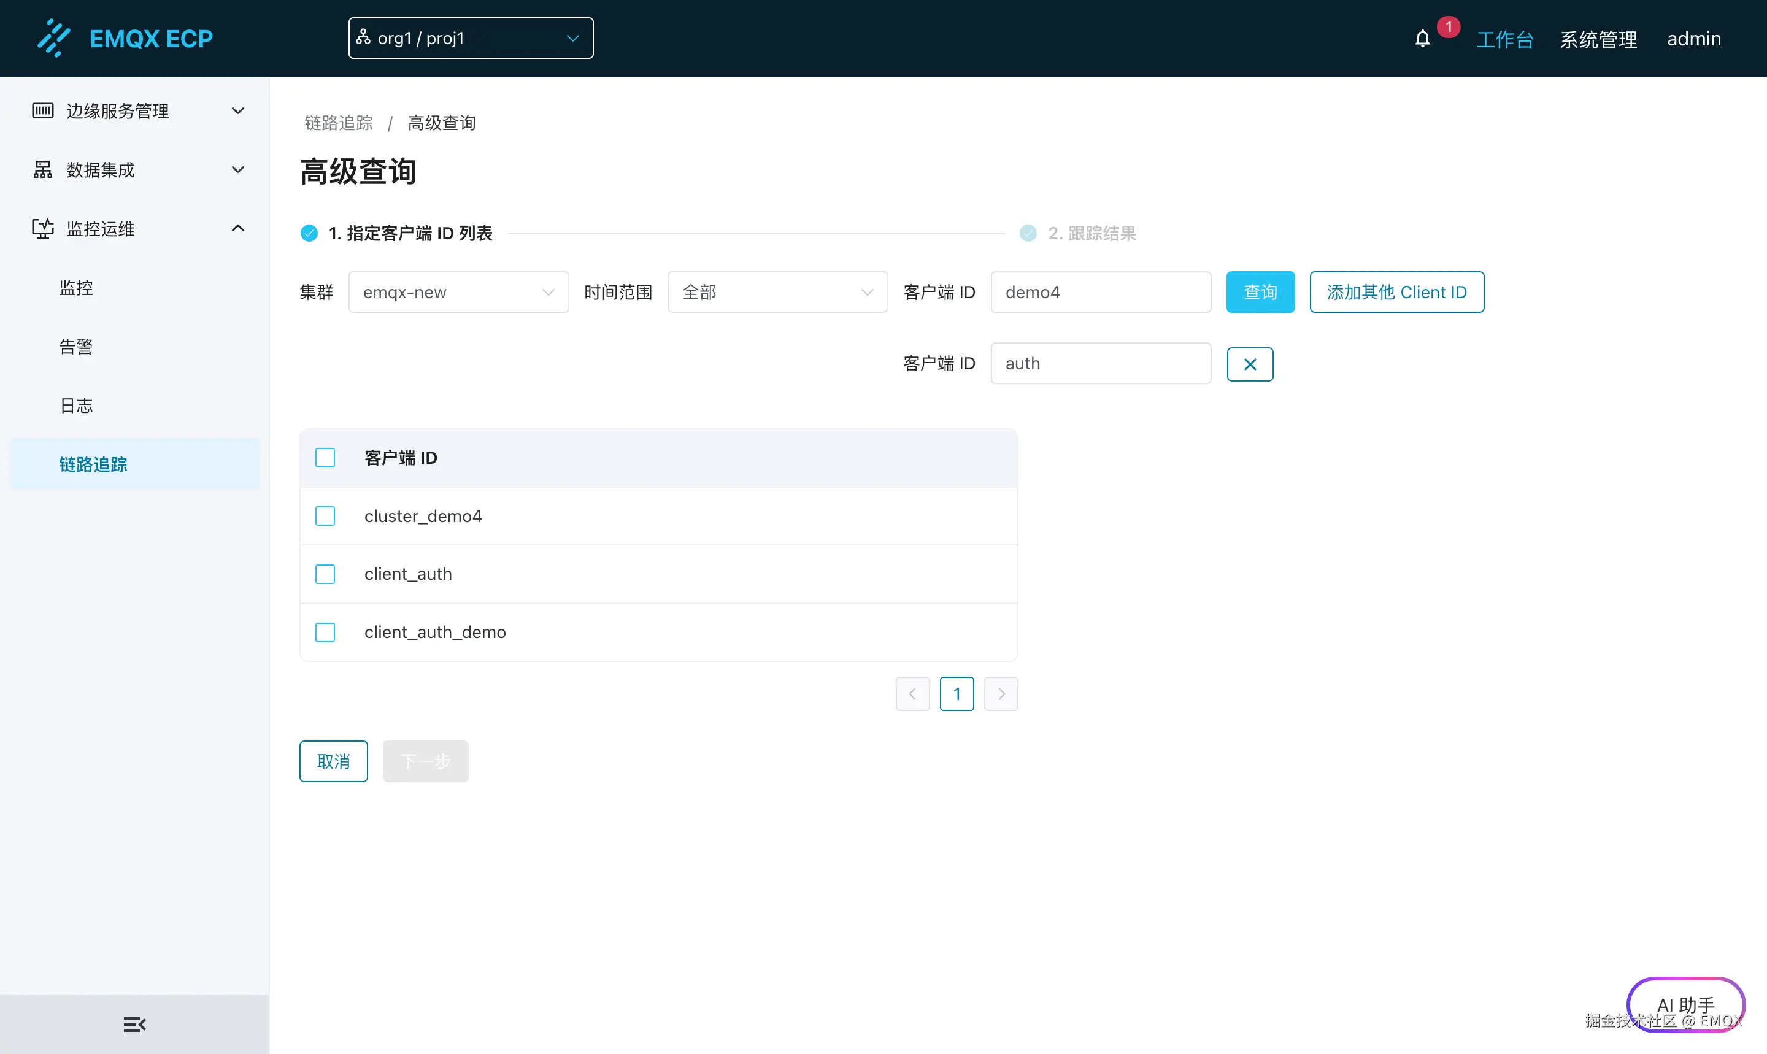Open the 时间范围 dropdown showing 全部
Viewport: 1767px width, 1054px height.
pyautogui.click(x=777, y=291)
